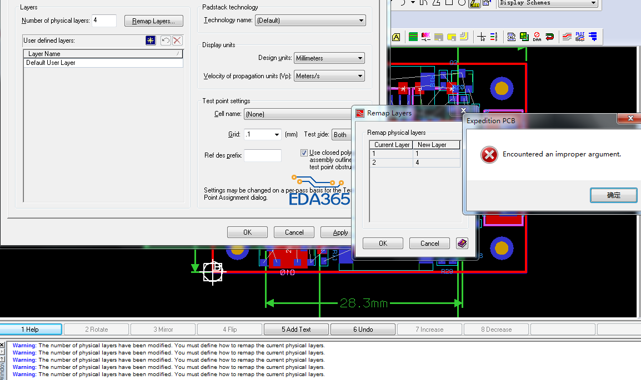Click Cancel in Remap Layers dialog
Viewport: 641px width, 380px height.
tap(430, 244)
